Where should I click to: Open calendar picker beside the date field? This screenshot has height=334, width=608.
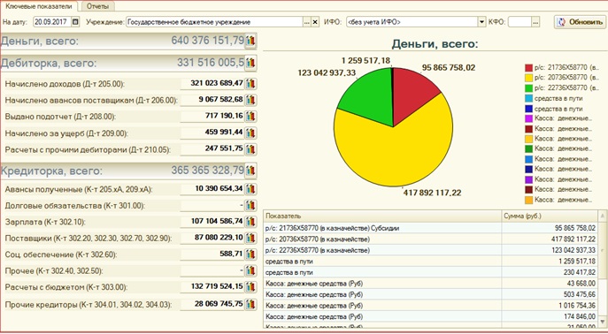tap(75, 22)
